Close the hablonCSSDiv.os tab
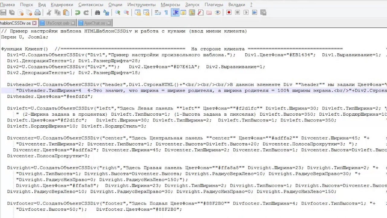387x218 pixels. (34, 23)
